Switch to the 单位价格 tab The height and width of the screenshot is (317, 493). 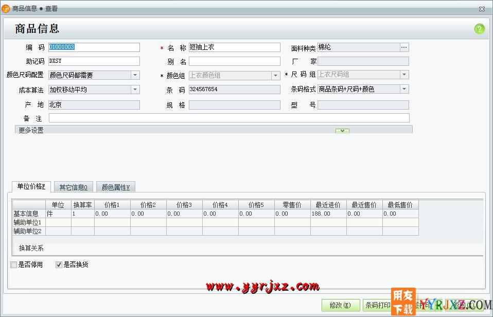[x=31, y=186]
